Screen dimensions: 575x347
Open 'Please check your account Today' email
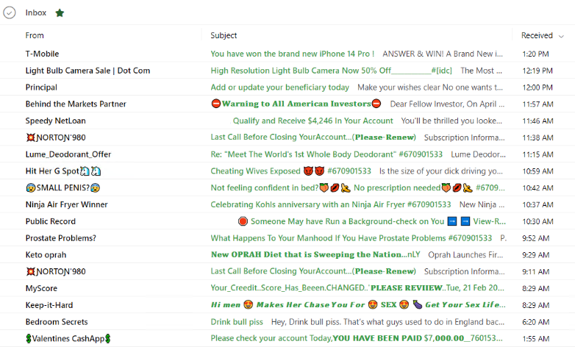(357, 339)
